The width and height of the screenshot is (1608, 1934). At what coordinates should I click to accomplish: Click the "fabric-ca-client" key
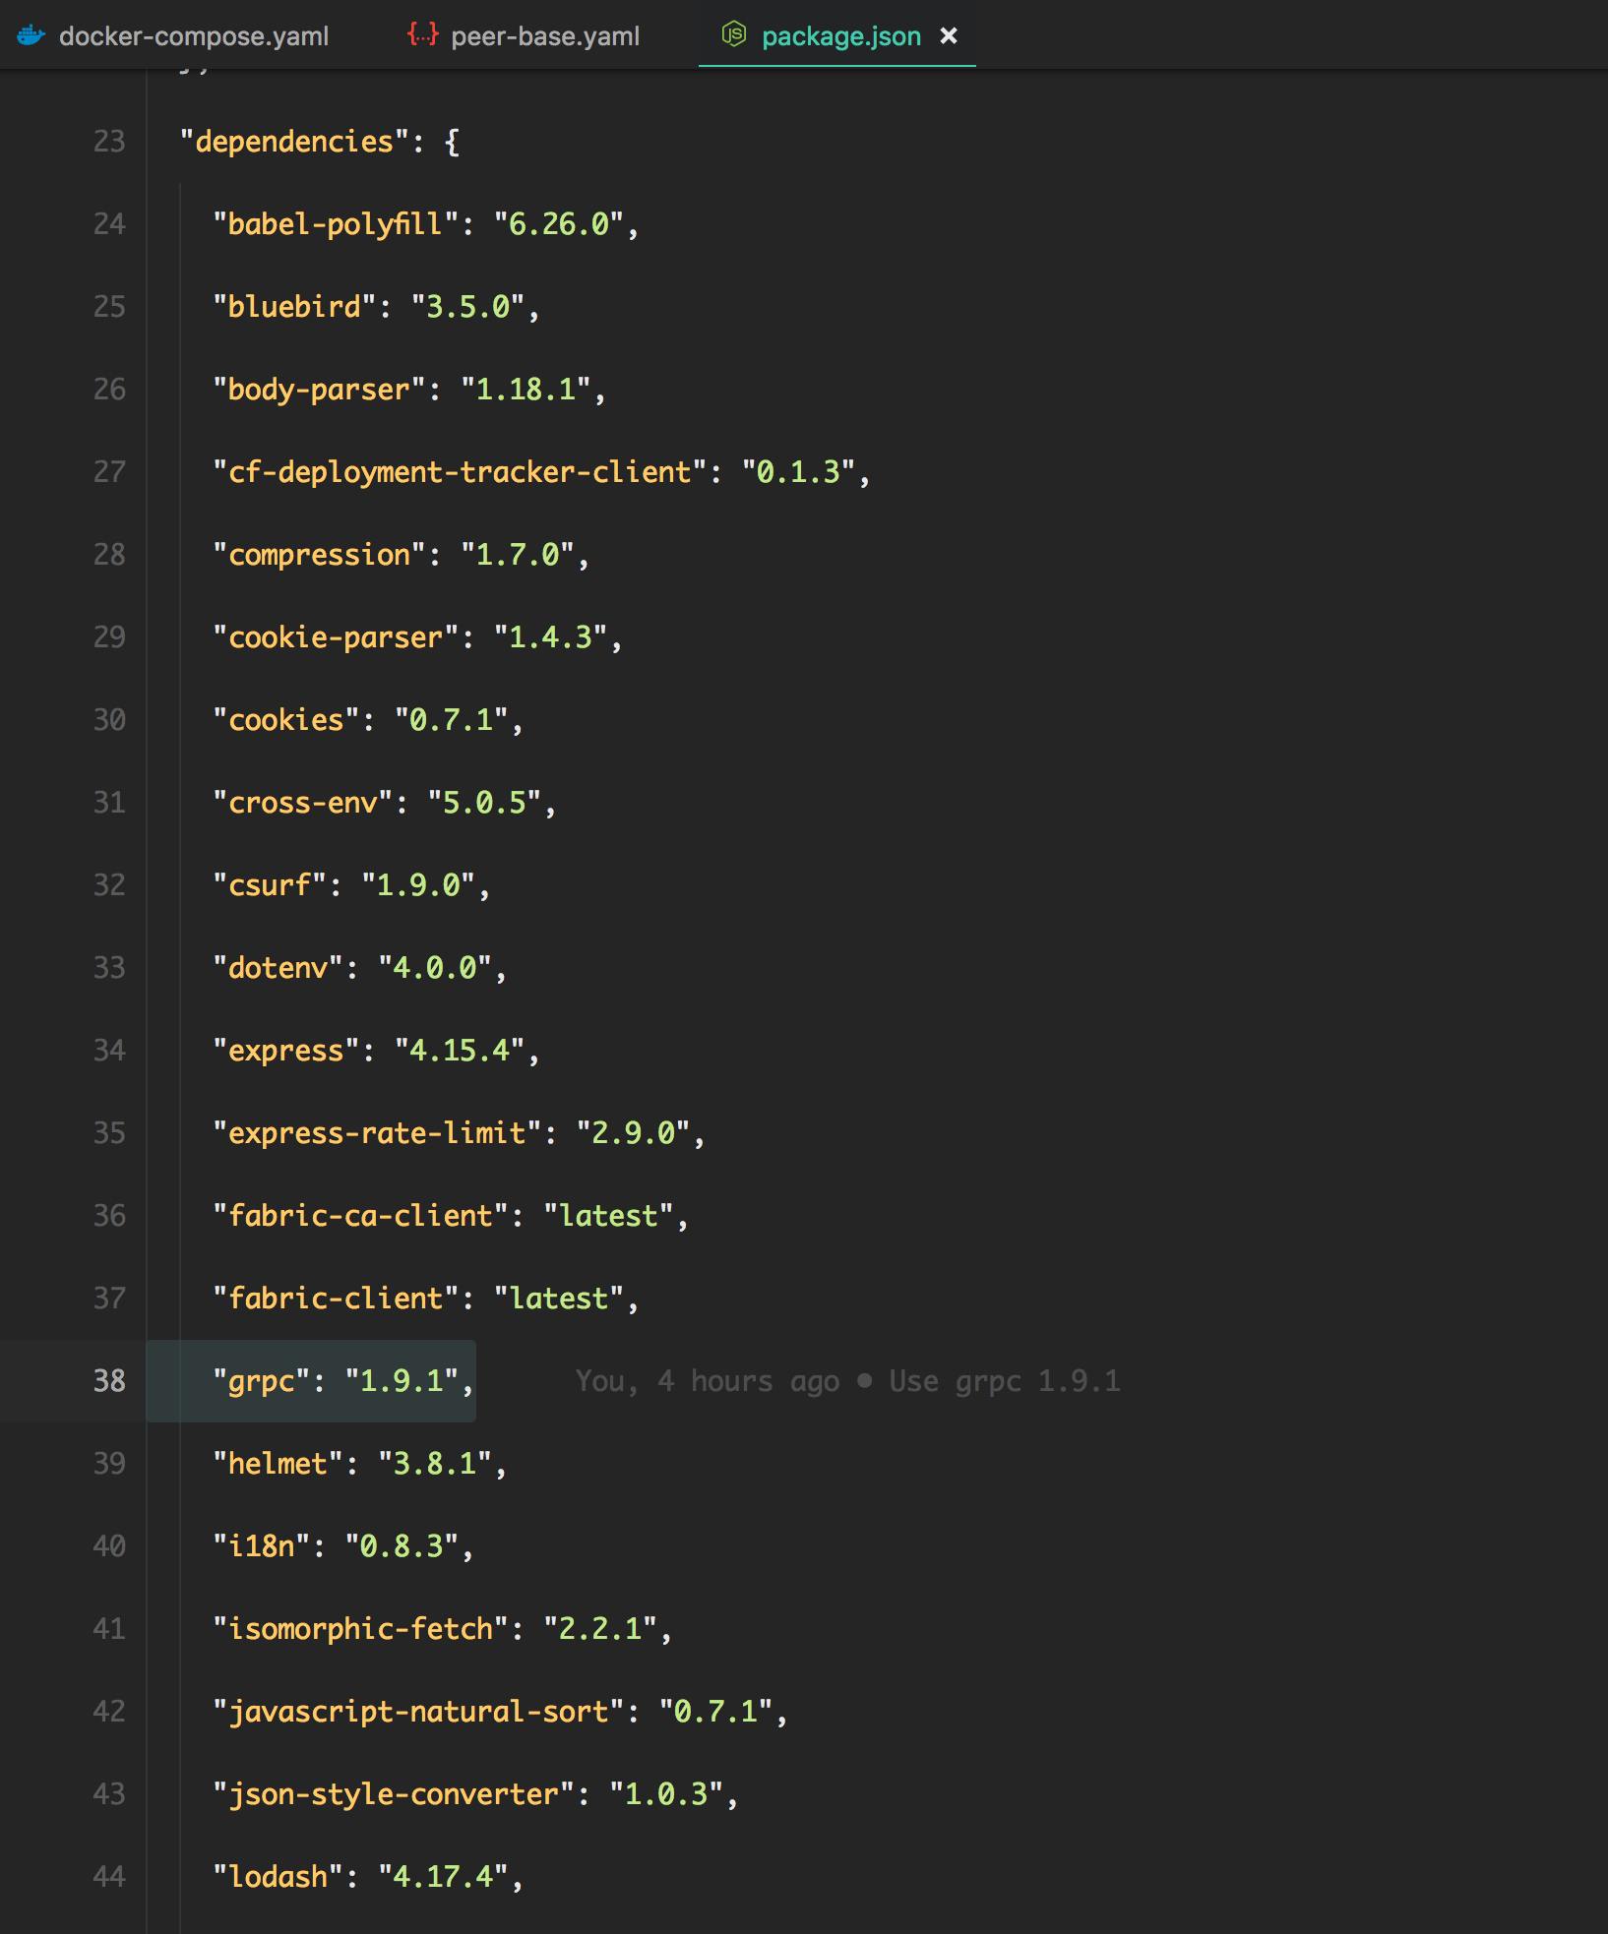tap(360, 1216)
